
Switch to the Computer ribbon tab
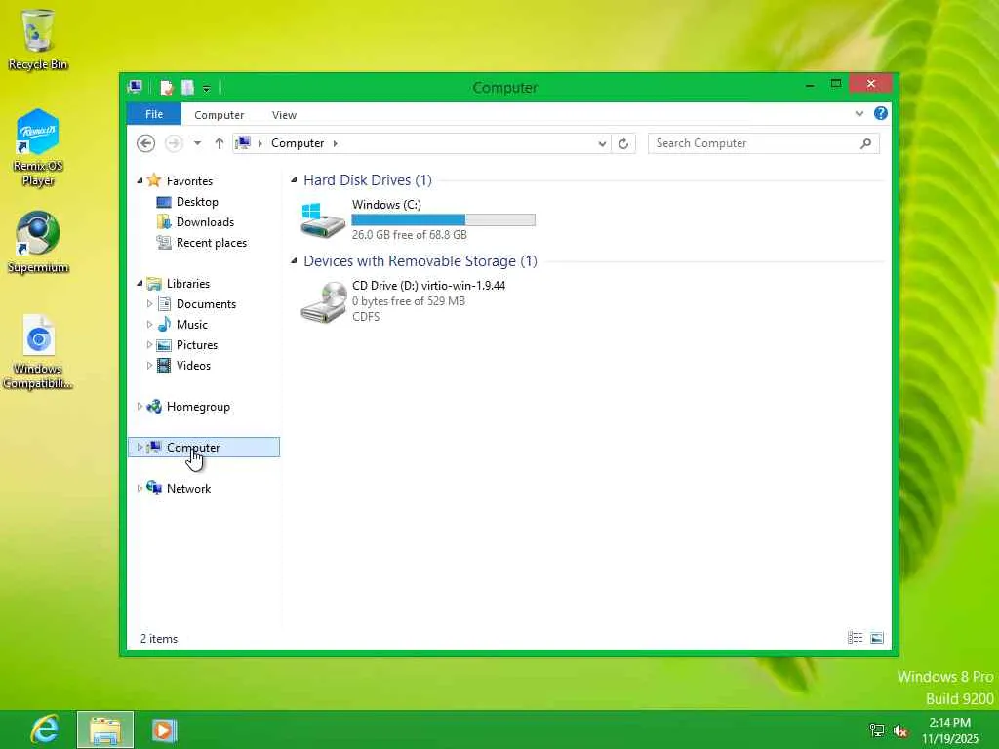pos(220,115)
